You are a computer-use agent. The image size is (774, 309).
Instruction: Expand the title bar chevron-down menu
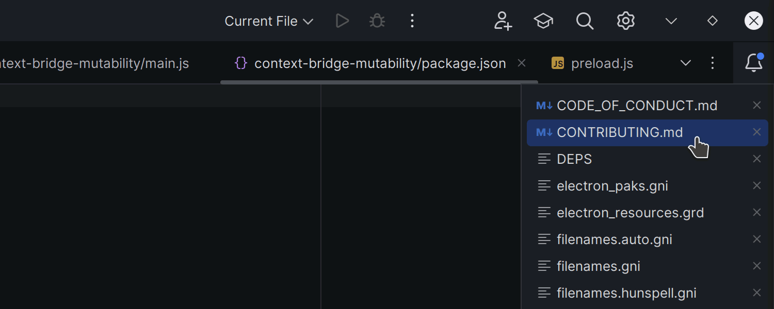point(670,21)
